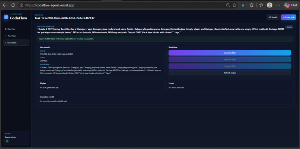
Task: Open the Copilot Chat button
Action: click(291, 5)
